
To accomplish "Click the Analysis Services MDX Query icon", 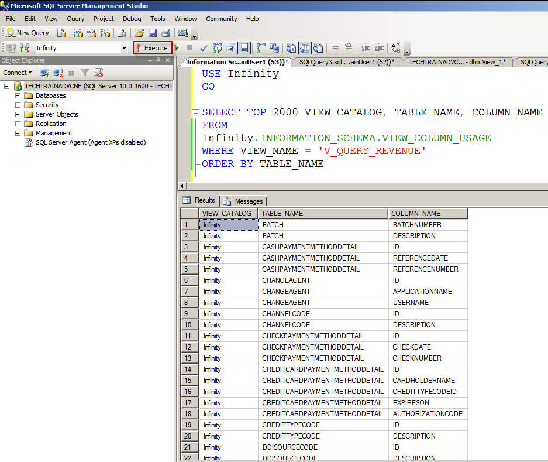I will (78, 33).
